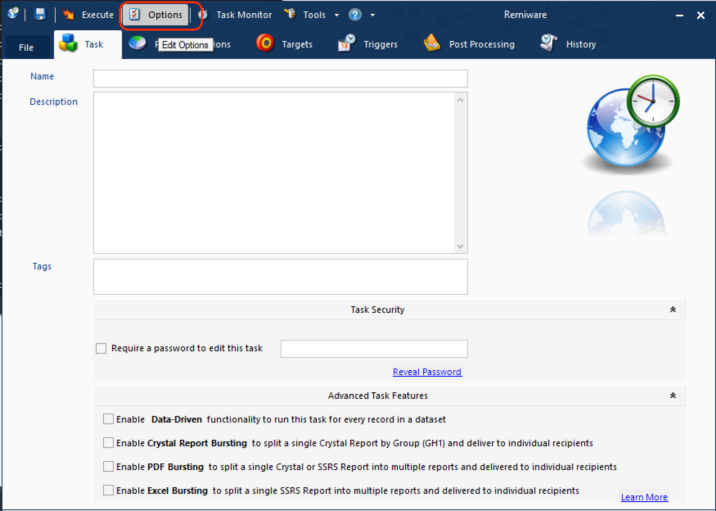The image size is (716, 511).
Task: Click the Reveal Password link
Action: 427,372
